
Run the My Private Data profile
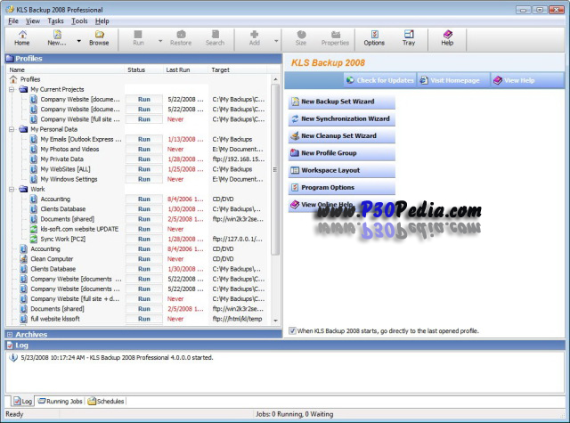144,159
